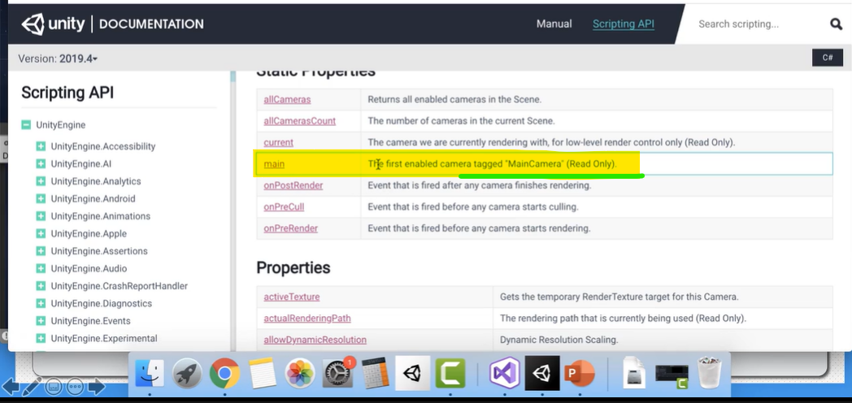The image size is (852, 403).
Task: Collapse the UnityEngine tree node
Action: click(x=26, y=125)
